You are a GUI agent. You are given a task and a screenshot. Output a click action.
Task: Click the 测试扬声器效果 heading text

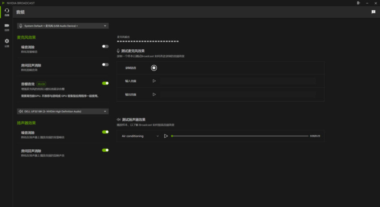point(133,120)
